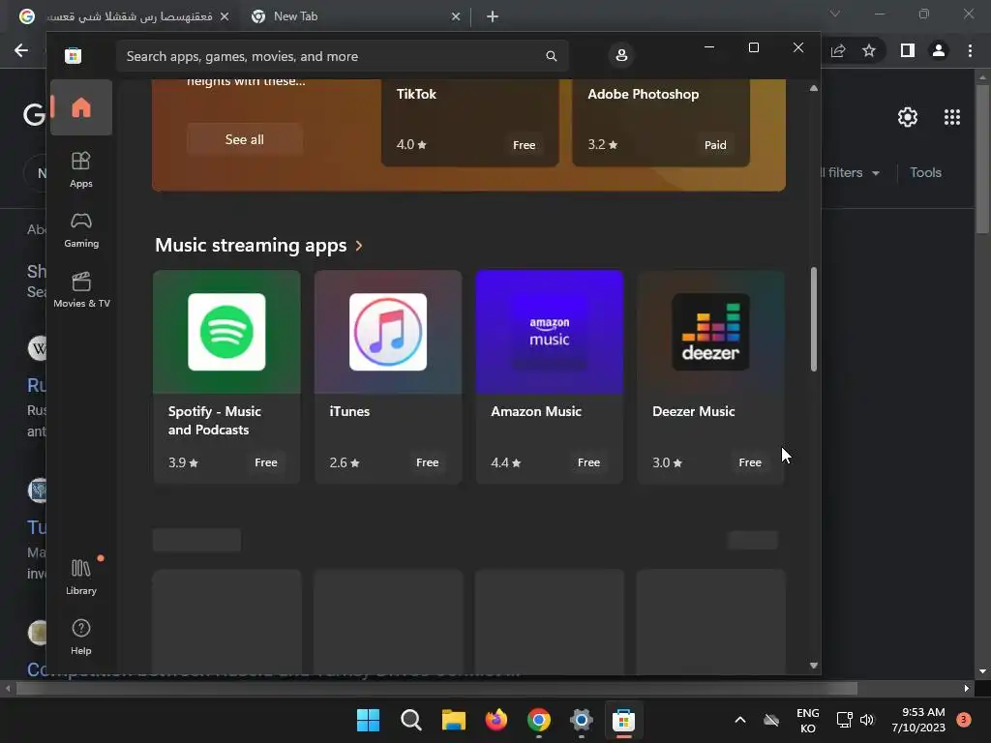Image resolution: width=991 pixels, height=743 pixels.
Task: Click the Microsoft Store logo icon
Action: pyautogui.click(x=73, y=55)
